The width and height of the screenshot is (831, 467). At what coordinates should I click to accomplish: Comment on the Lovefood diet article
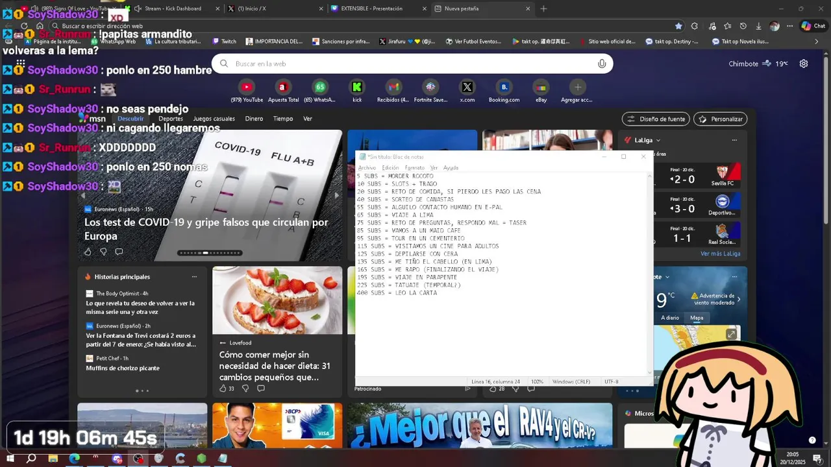point(261,388)
